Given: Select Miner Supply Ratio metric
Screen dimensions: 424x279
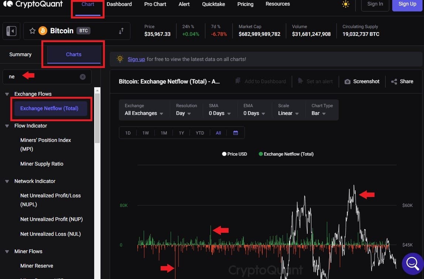Looking at the screenshot, I should (x=42, y=164).
